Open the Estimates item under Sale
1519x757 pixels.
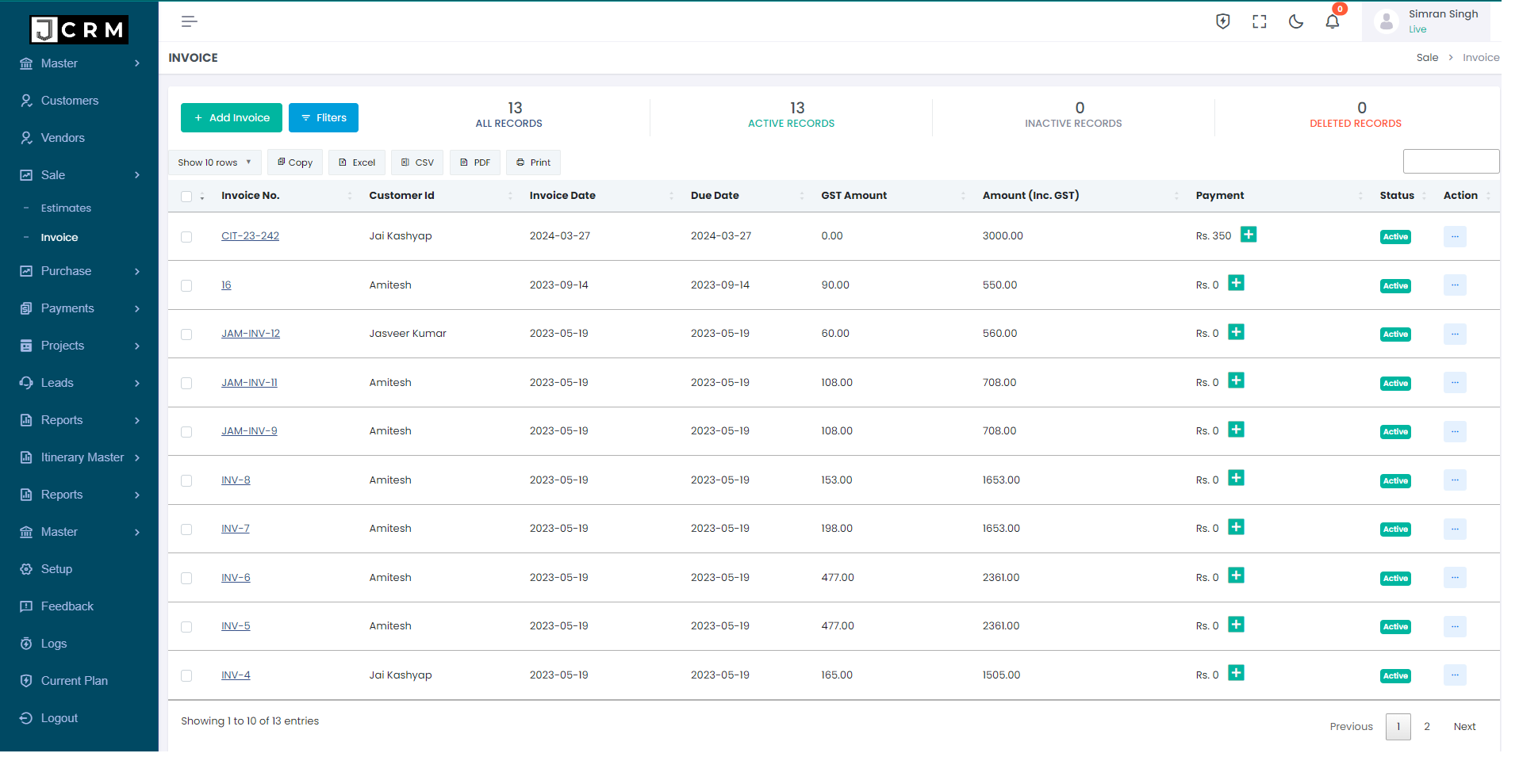(x=67, y=208)
